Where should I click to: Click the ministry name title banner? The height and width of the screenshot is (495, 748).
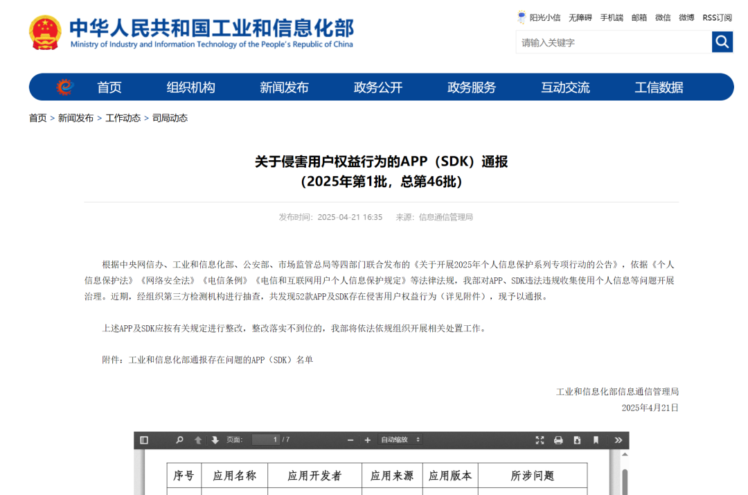[212, 33]
